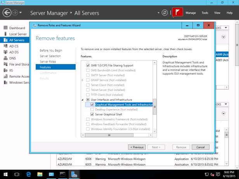Select the DNS icon in the sidebar
This screenshot has height=179, width=239.
click(5, 58)
